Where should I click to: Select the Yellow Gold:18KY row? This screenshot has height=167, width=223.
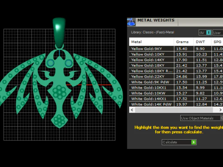(x=176, y=65)
